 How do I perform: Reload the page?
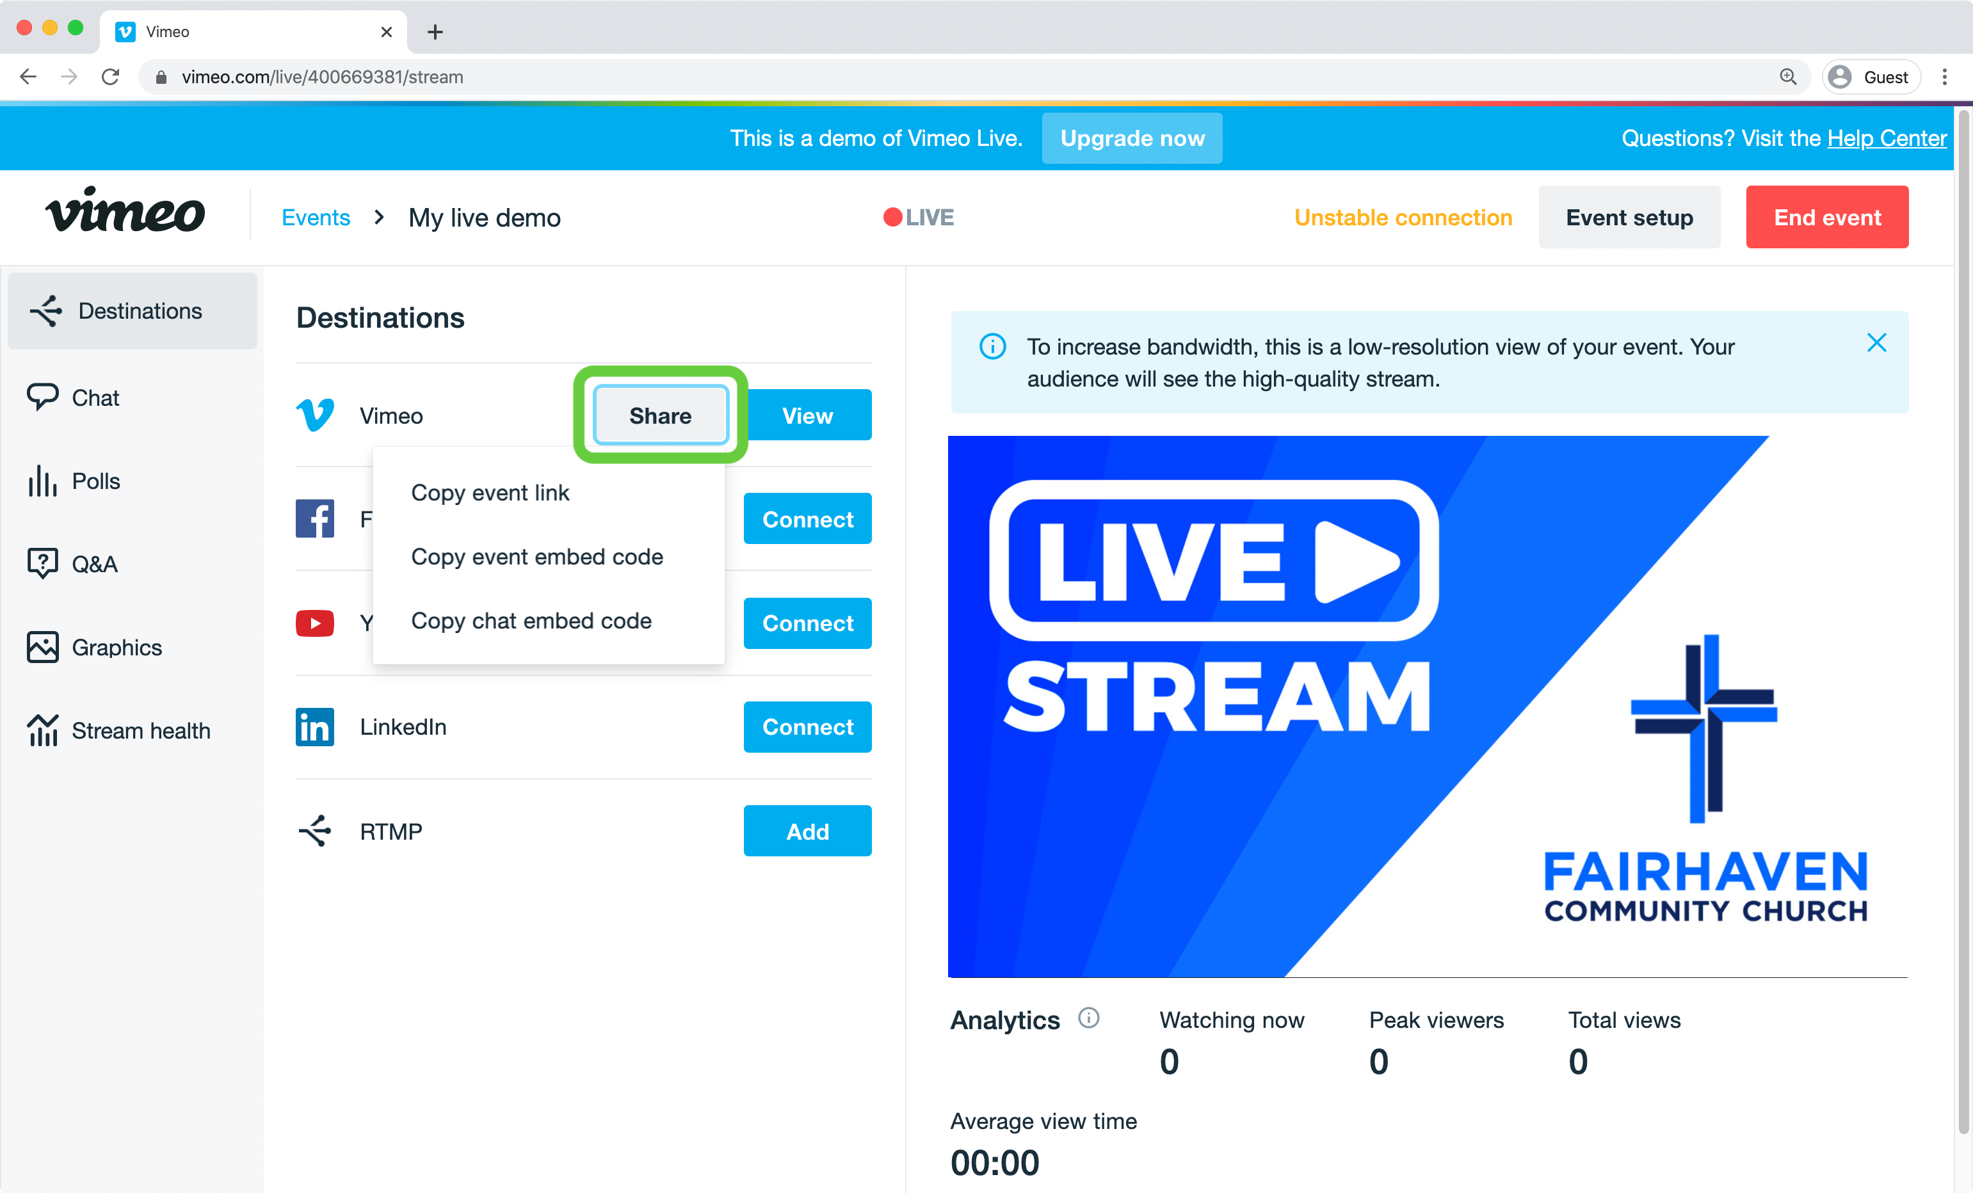[x=111, y=77]
